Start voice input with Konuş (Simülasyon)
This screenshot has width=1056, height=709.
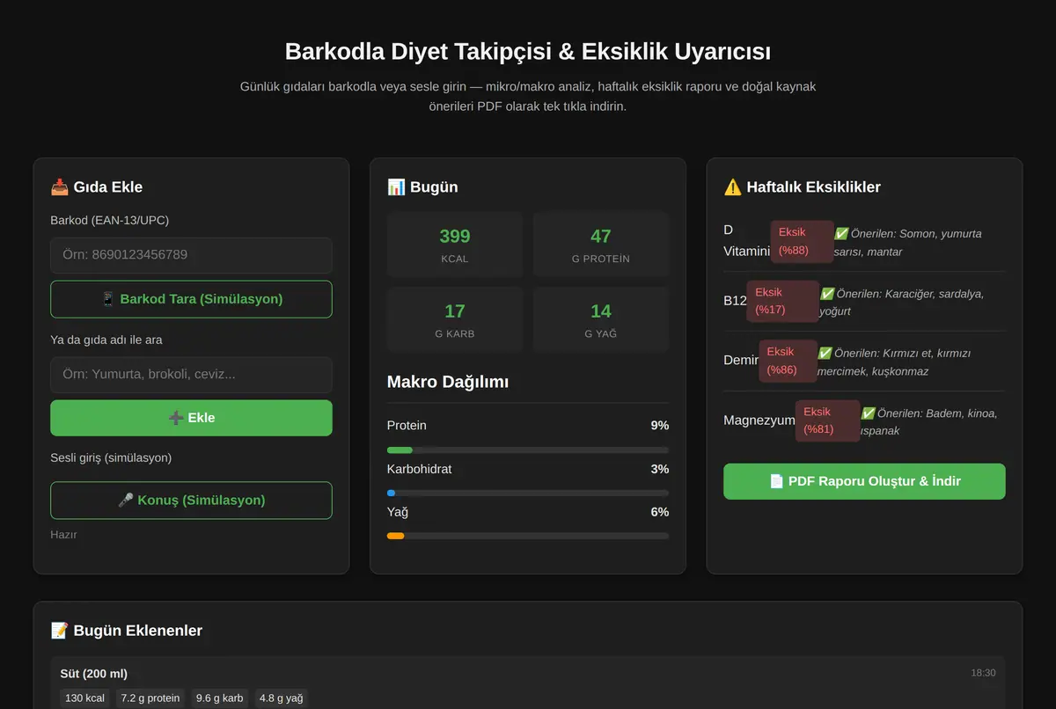pyautogui.click(x=191, y=501)
